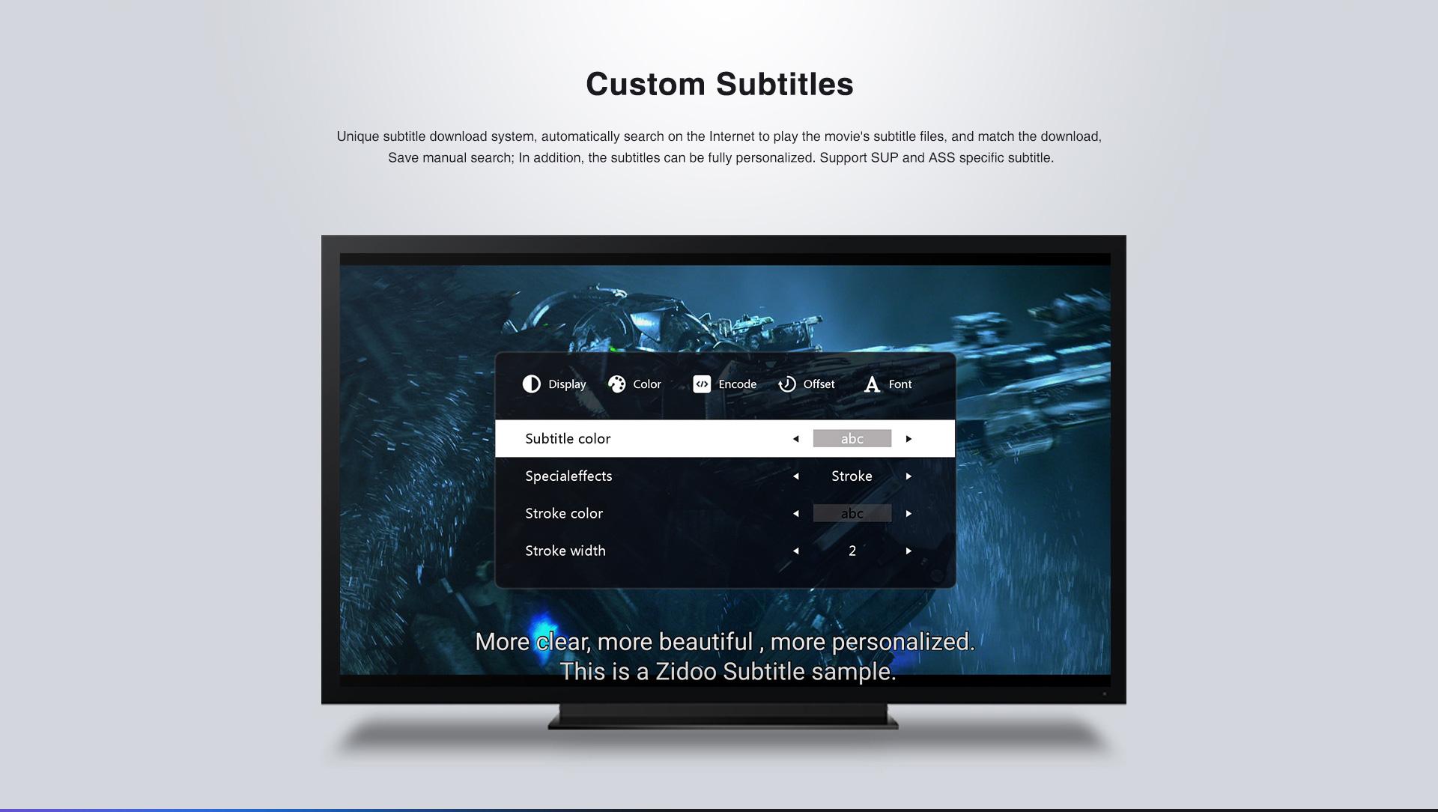Toggle Stroke width left arrow control
The width and height of the screenshot is (1438, 812).
click(797, 551)
